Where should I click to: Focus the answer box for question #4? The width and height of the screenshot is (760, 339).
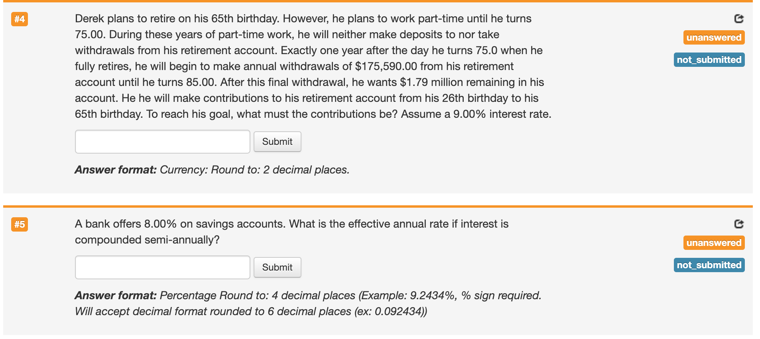coord(162,142)
